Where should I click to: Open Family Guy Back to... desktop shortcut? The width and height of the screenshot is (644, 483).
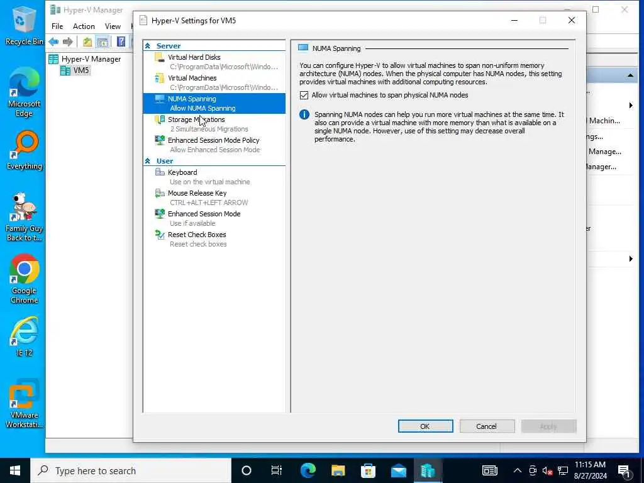[24, 218]
